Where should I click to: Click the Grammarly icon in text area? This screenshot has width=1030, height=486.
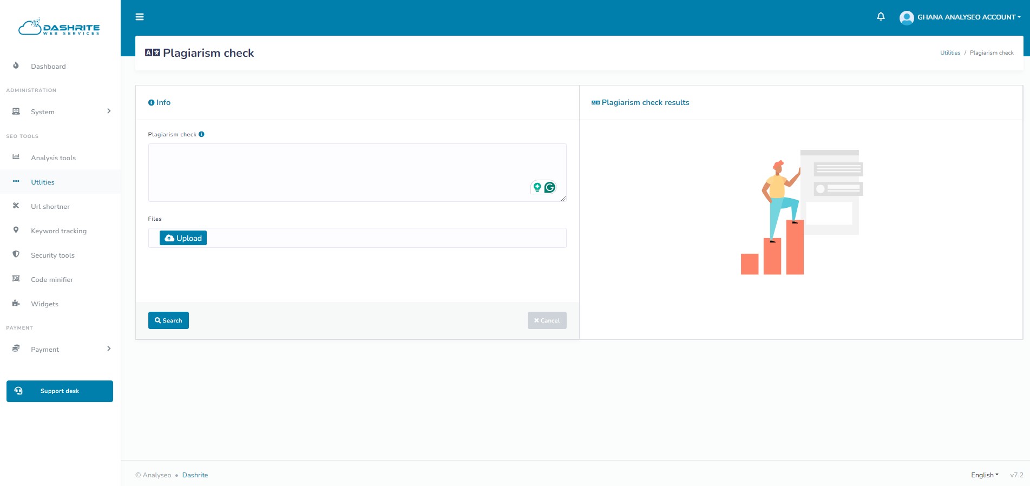coord(550,187)
